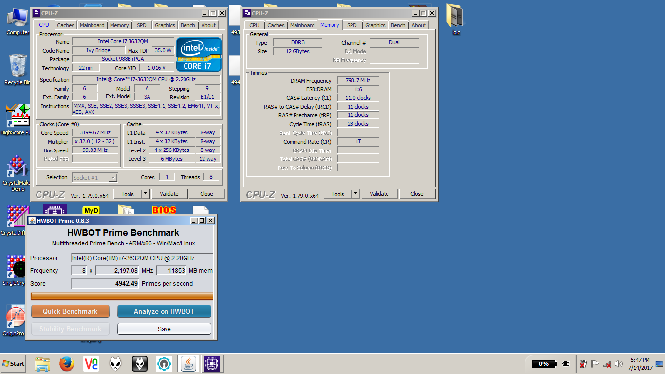Click the red shield security tray icon
665x374 pixels.
[x=583, y=364]
